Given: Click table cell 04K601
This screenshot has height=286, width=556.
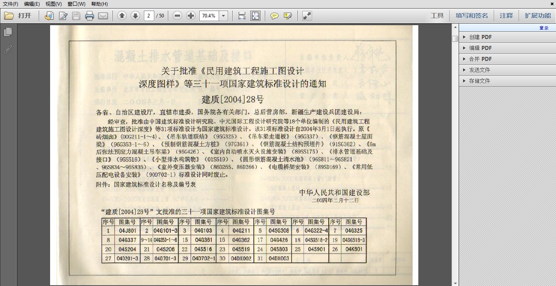Looking at the screenshot, I should click(x=354, y=249).
